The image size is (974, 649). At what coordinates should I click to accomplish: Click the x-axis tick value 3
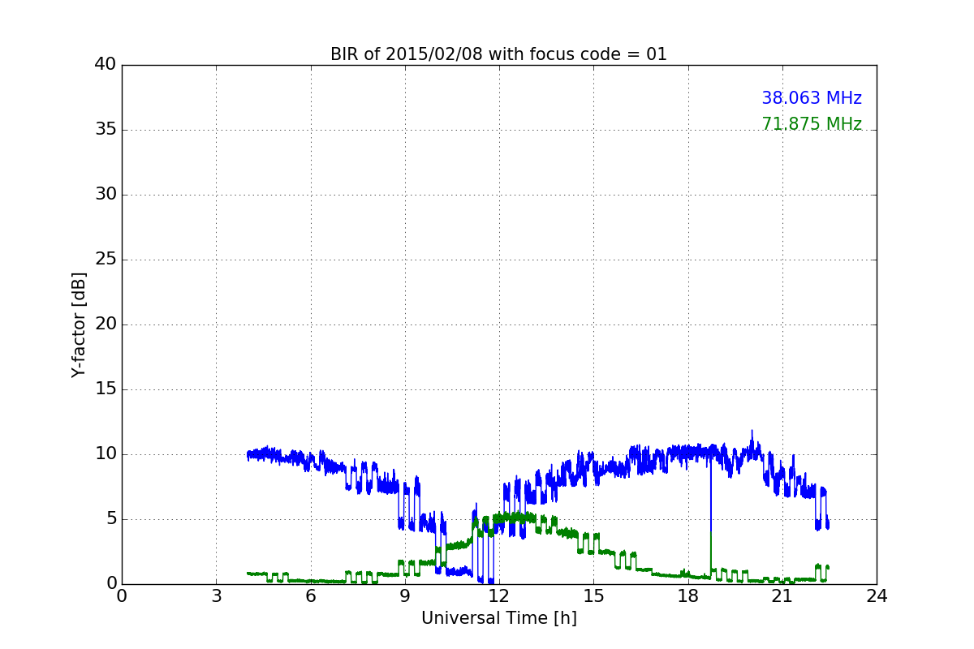(x=216, y=595)
